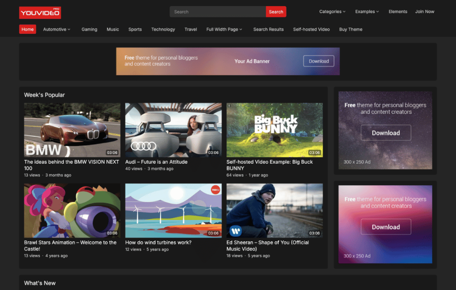Click the YouVideo Pro logo

coord(40,12)
